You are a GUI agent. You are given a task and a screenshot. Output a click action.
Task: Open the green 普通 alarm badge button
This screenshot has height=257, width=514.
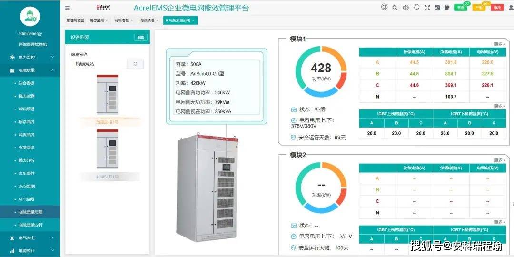(x=461, y=7)
